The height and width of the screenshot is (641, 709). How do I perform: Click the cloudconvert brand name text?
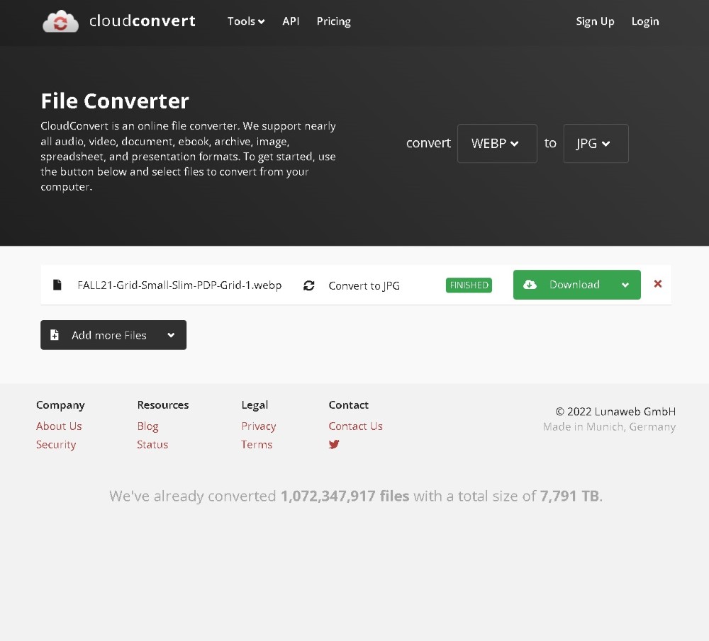pyautogui.click(x=143, y=21)
